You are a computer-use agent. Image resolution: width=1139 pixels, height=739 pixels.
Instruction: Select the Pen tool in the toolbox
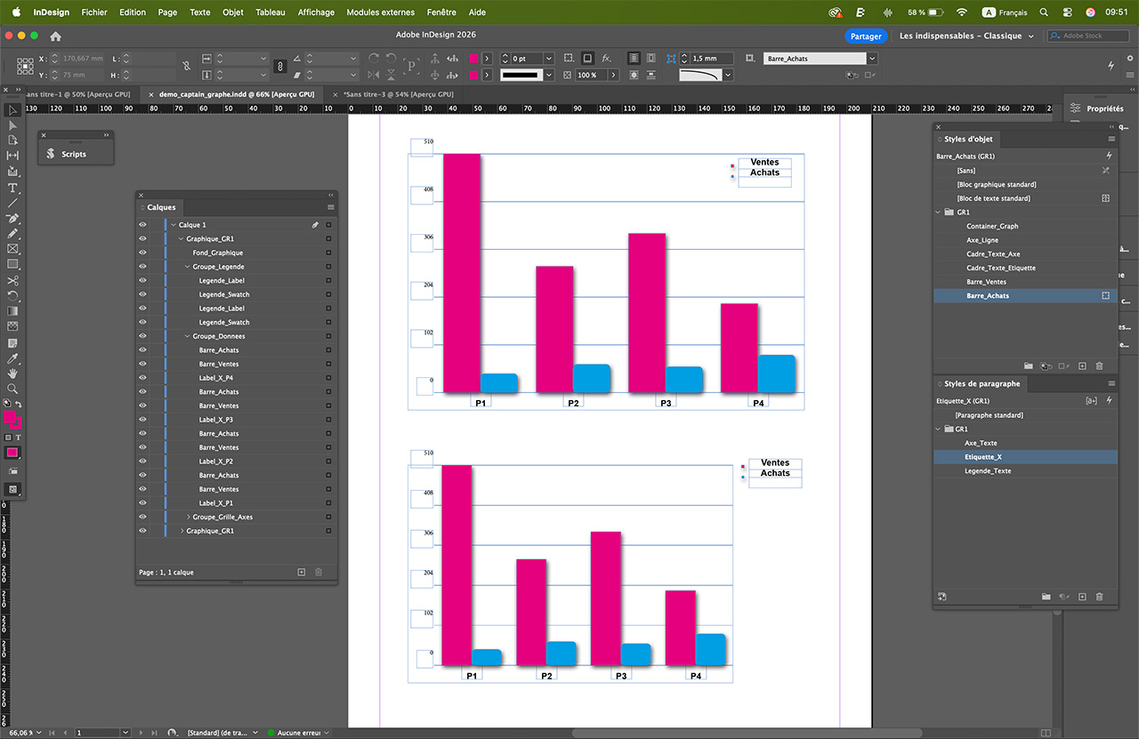(12, 218)
